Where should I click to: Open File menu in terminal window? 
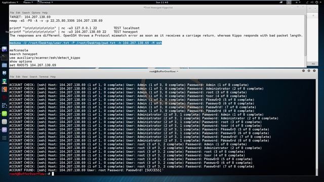[12, 77]
